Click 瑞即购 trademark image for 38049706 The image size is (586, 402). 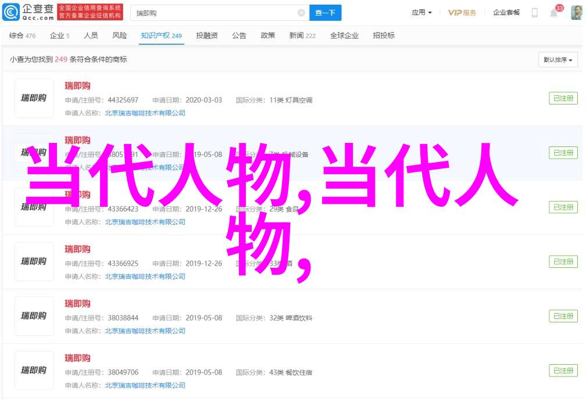click(x=34, y=370)
